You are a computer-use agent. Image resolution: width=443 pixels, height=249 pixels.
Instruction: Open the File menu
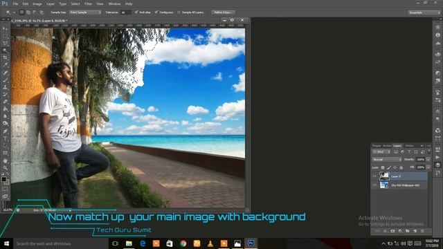15,4
